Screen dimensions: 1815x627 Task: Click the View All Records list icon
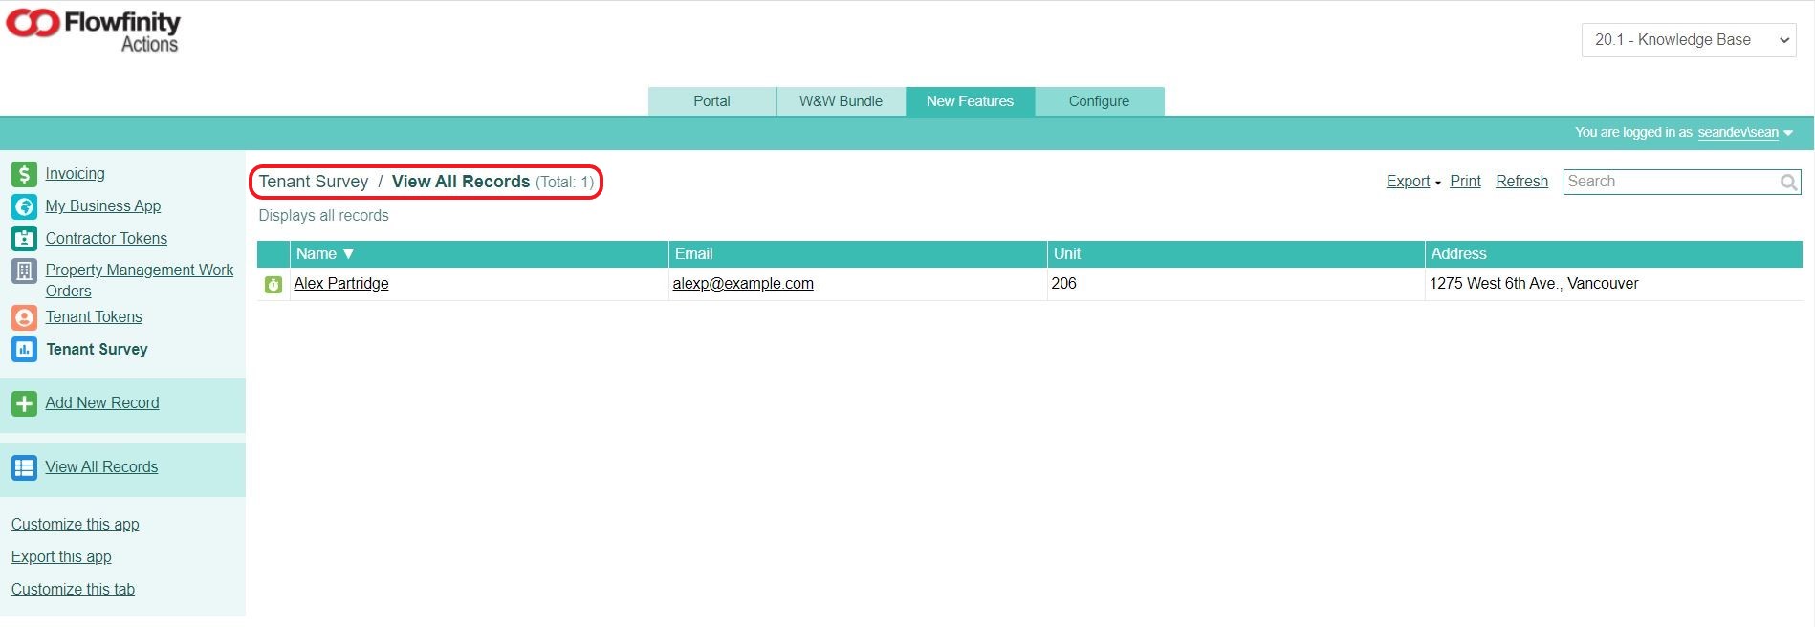[24, 468]
